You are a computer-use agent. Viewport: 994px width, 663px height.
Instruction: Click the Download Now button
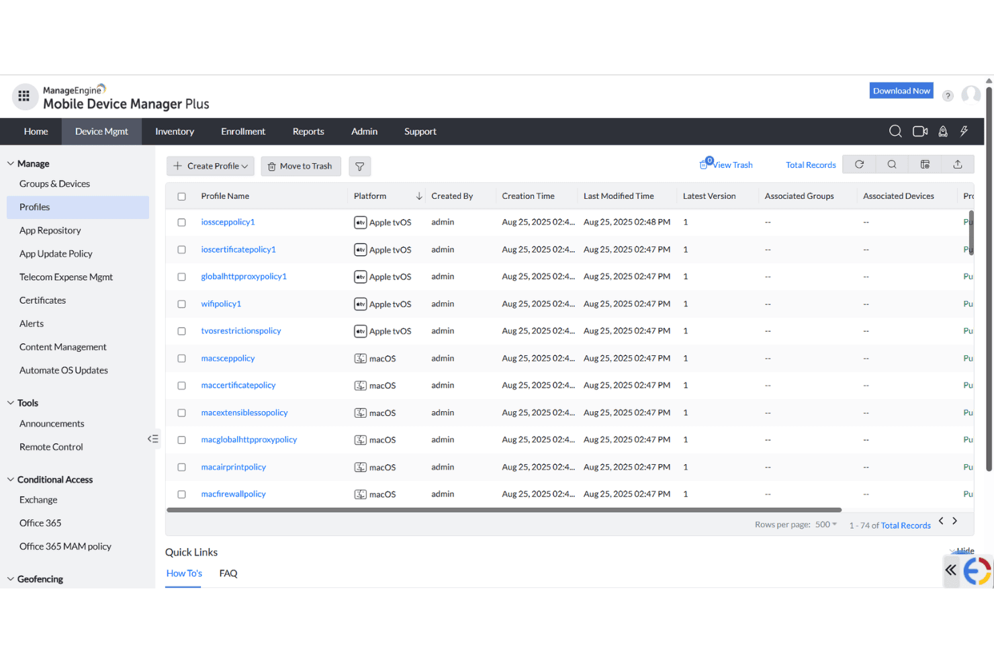coord(901,91)
